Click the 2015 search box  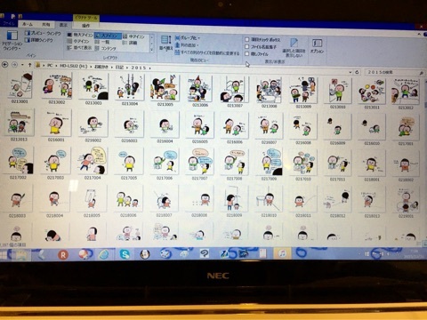coord(394,72)
